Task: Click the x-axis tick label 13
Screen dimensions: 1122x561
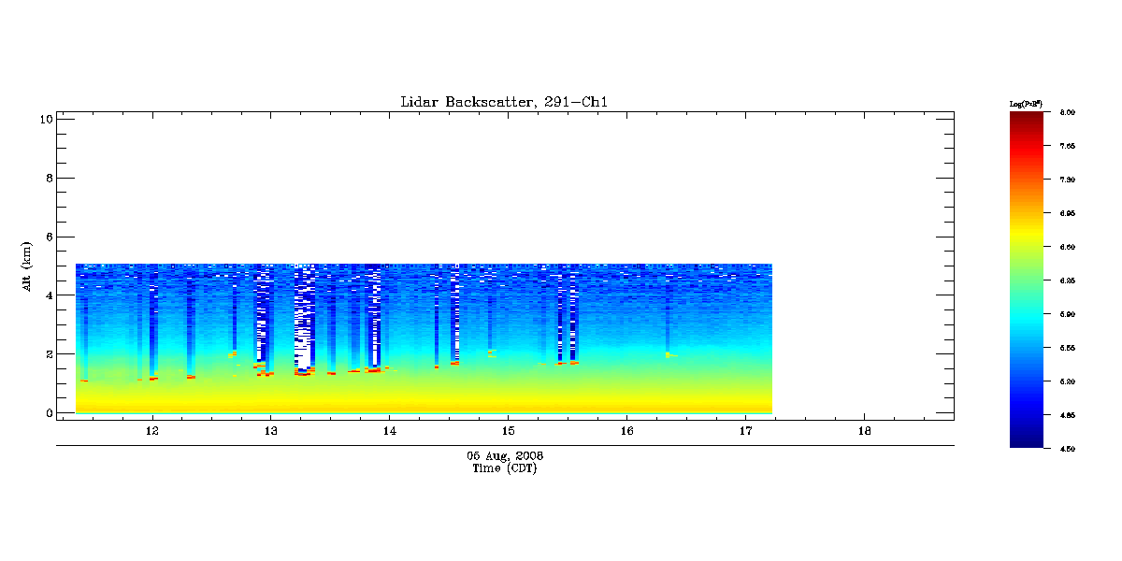Action: point(270,431)
